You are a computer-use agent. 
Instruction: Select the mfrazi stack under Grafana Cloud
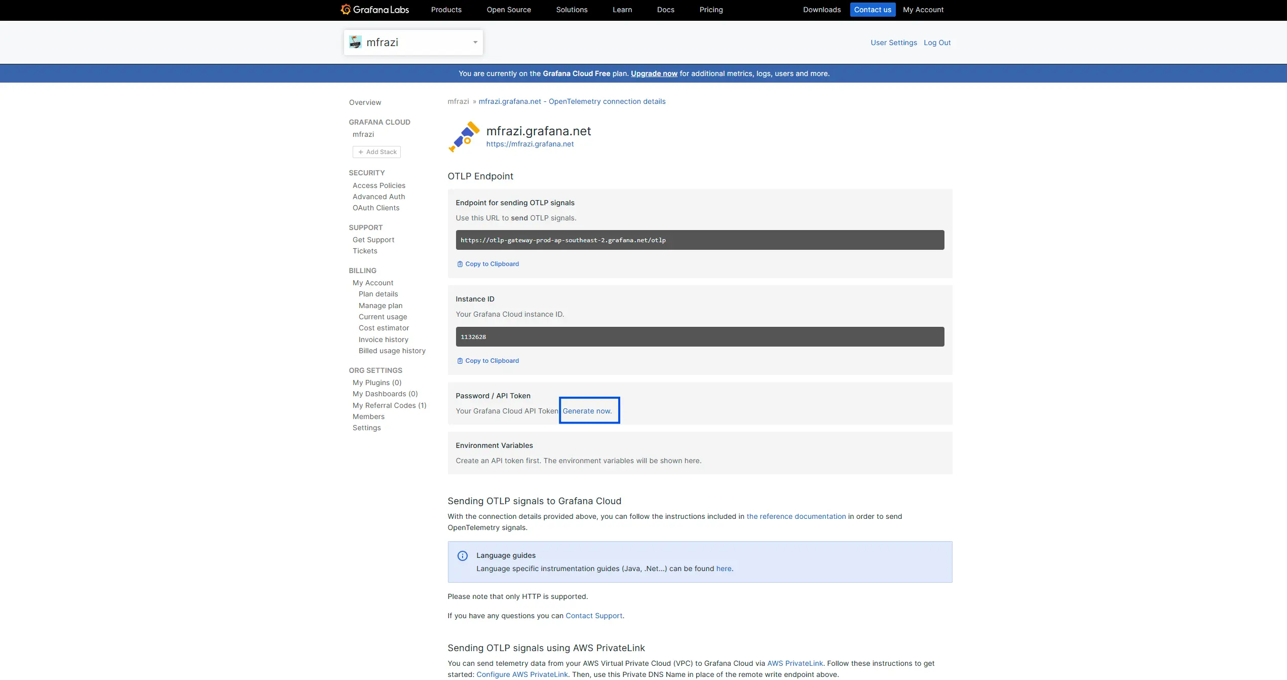(363, 134)
